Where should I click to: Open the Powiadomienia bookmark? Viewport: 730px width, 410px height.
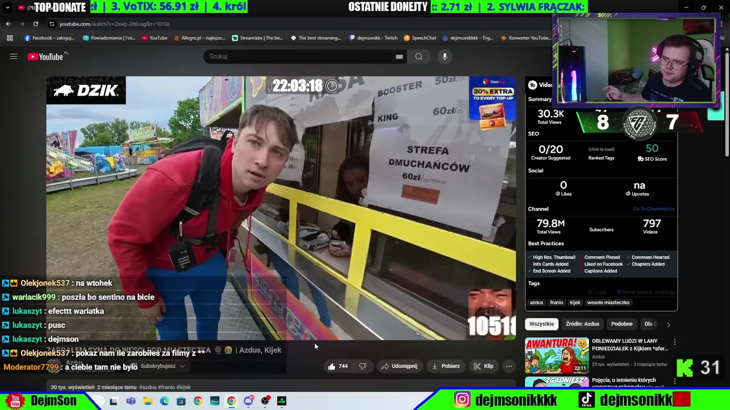[x=109, y=38]
